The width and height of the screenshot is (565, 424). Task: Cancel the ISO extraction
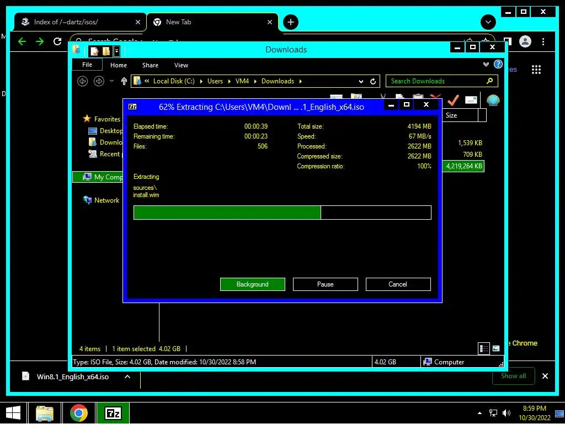(398, 284)
